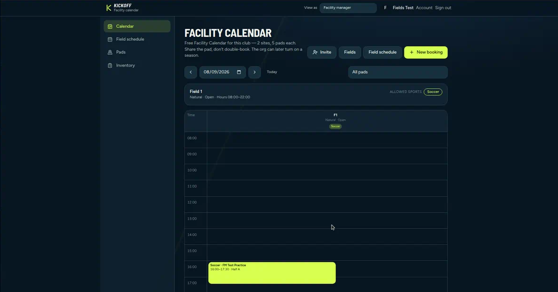Click the Invite button
The image size is (558, 292).
coord(322,52)
